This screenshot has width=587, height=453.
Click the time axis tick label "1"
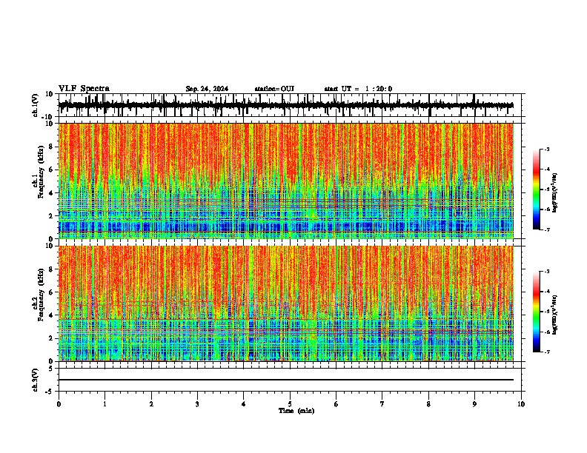pyautogui.click(x=105, y=404)
